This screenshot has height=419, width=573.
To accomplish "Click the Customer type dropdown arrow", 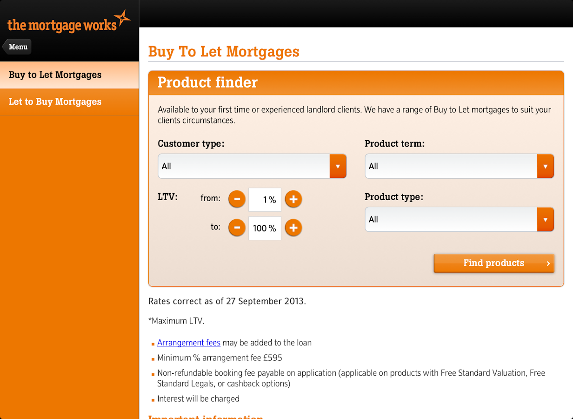I will (338, 166).
